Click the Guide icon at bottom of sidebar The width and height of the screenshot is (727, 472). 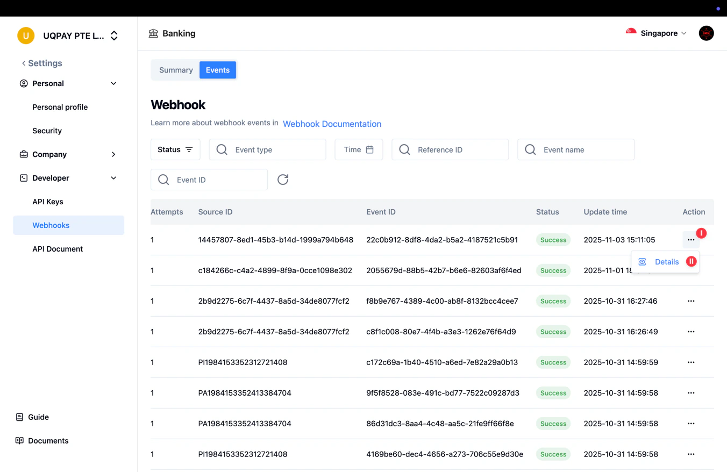click(x=19, y=417)
